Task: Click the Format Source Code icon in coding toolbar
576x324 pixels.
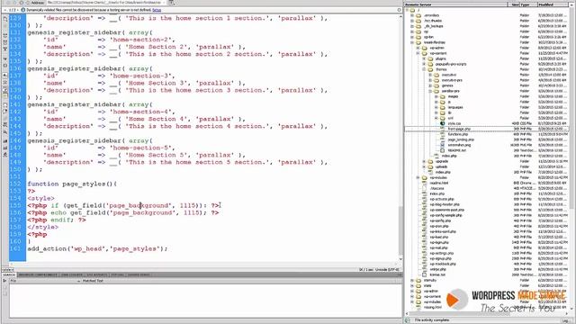Action: pyautogui.click(x=5, y=155)
